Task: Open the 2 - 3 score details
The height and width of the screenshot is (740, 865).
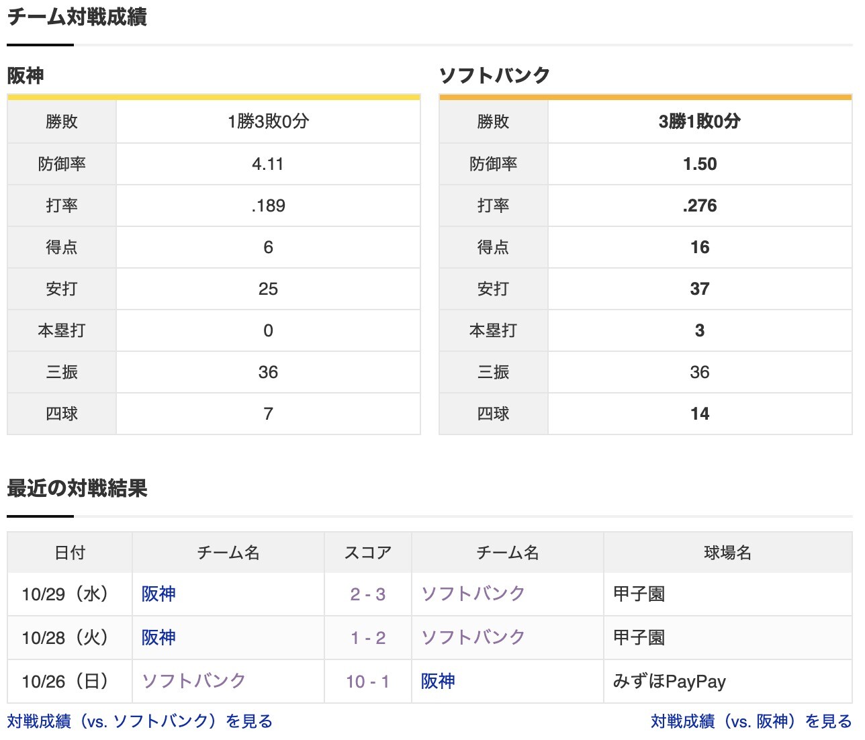Action: pyautogui.click(x=367, y=594)
